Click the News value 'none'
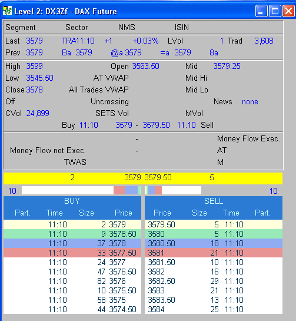The width and height of the screenshot is (296, 321). [250, 101]
